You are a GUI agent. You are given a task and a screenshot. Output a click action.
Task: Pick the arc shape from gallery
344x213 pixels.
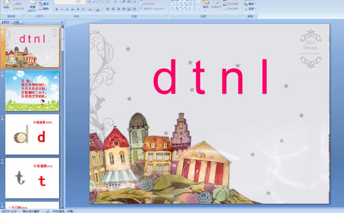(181, 8)
